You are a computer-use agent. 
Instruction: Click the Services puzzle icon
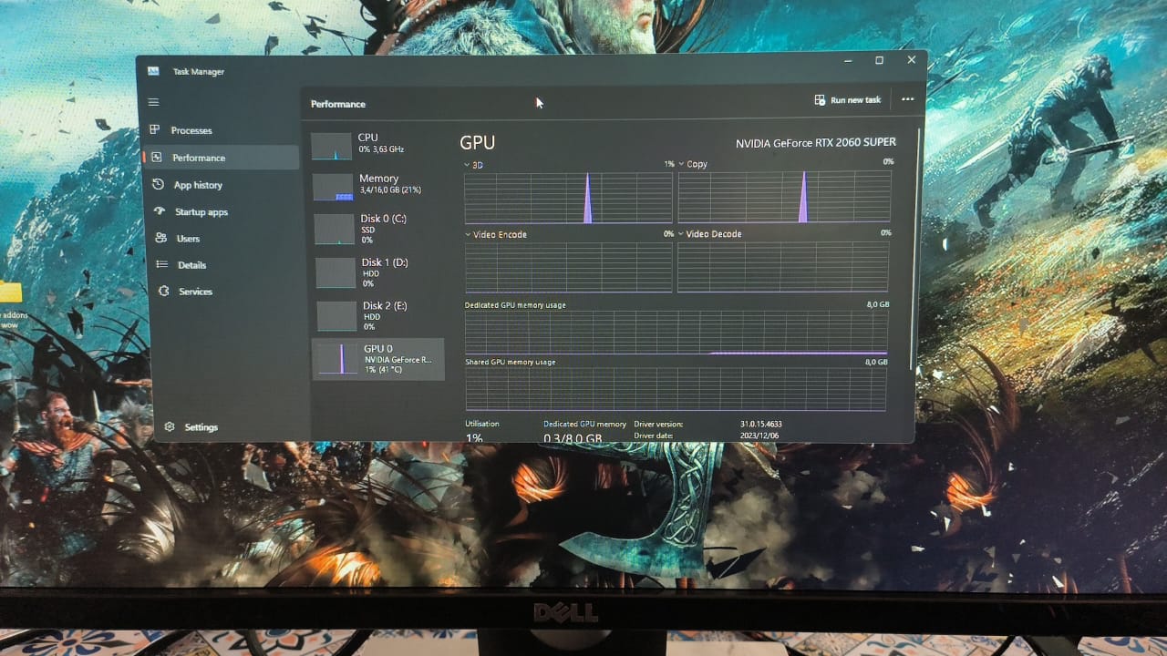tap(164, 291)
